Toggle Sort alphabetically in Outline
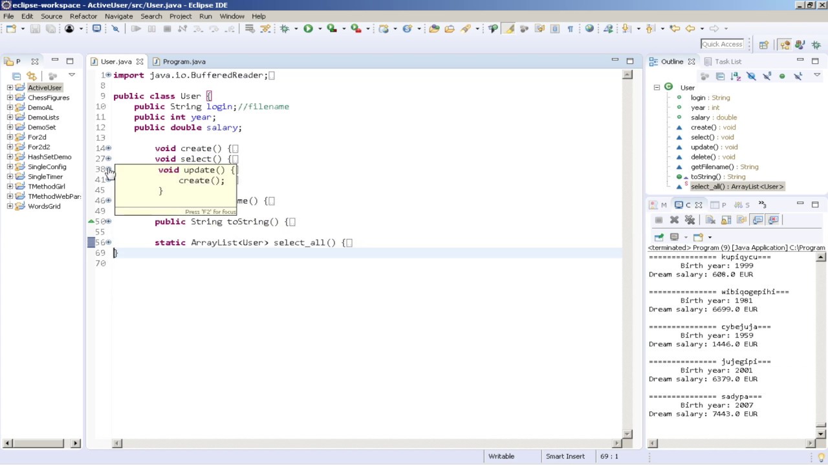The image size is (828, 465). click(735, 76)
